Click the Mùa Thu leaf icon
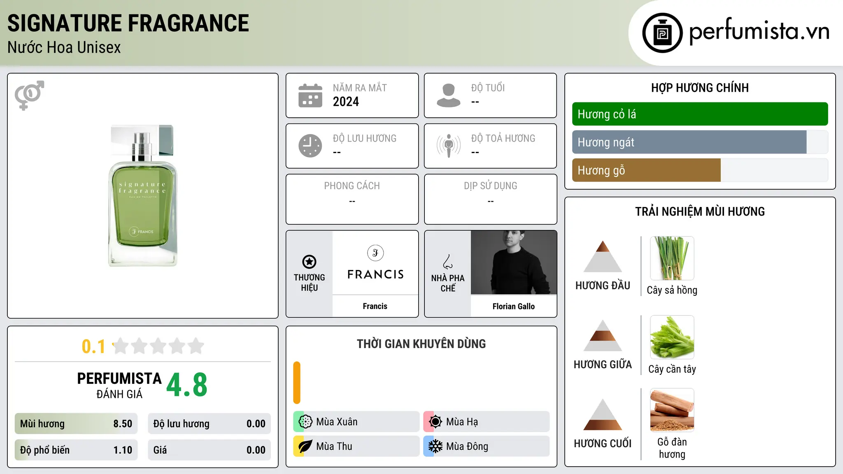Screen dimensions: 843x474 305,446
